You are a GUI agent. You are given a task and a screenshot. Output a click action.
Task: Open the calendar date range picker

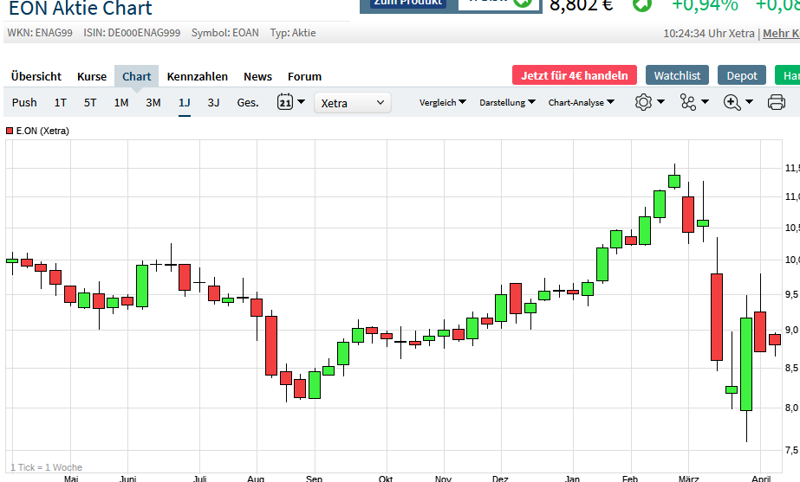(291, 102)
